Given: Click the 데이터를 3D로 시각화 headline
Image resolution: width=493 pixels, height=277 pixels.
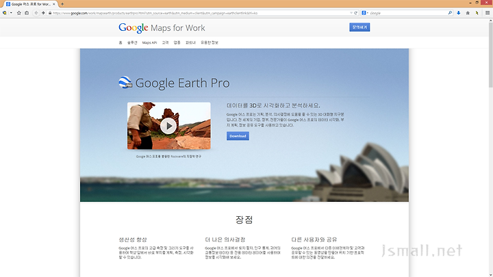Looking at the screenshot, I should [x=273, y=105].
